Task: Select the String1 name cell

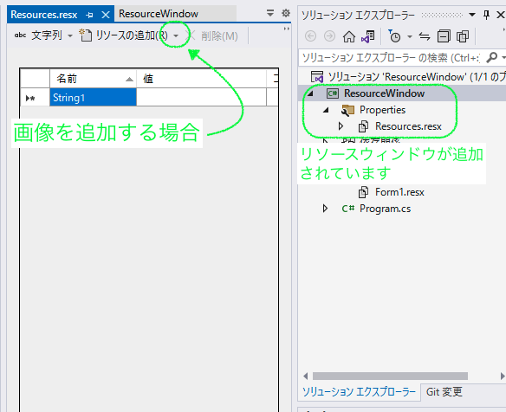Action: 93,97
